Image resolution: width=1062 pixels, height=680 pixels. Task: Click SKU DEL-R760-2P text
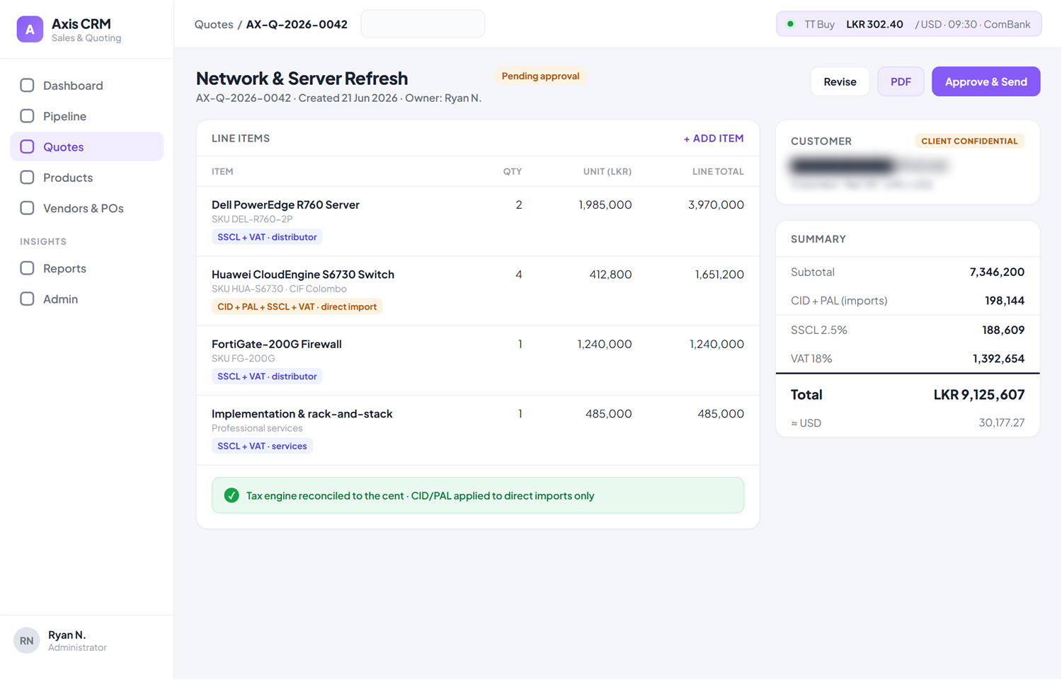[x=252, y=219]
